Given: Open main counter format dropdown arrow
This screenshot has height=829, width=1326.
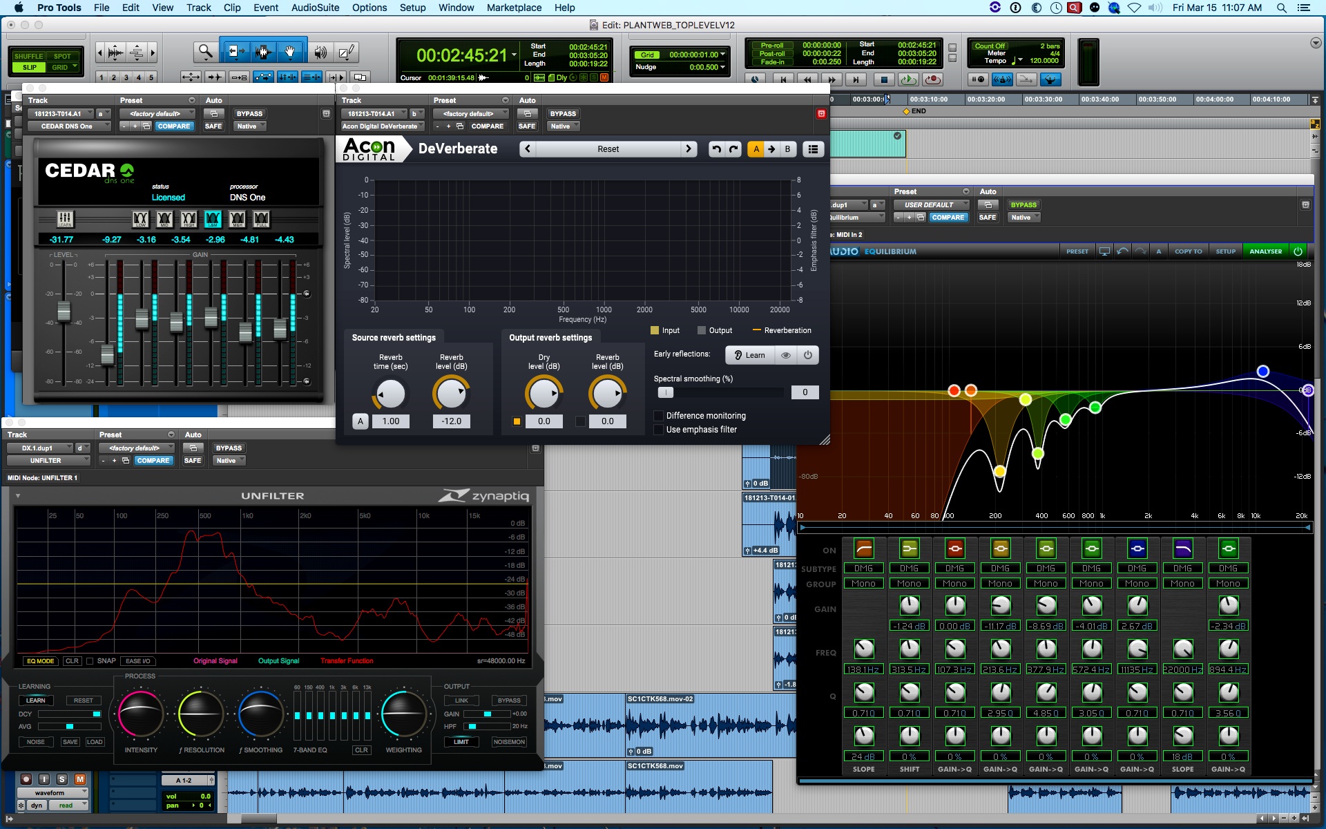Looking at the screenshot, I should coord(514,55).
